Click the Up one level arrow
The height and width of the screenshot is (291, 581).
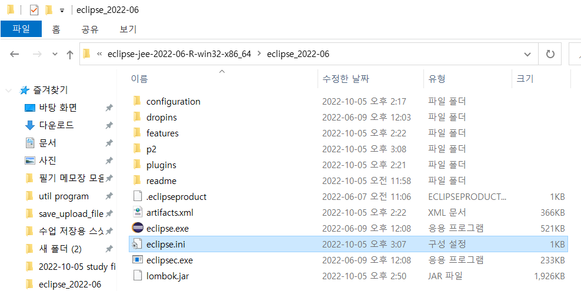pos(69,55)
